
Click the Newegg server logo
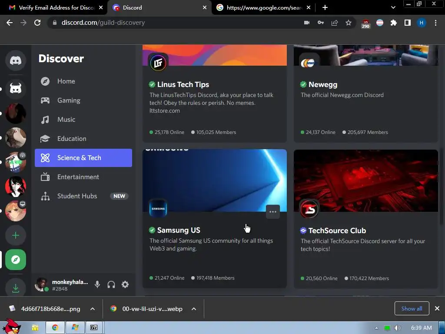pos(308,63)
